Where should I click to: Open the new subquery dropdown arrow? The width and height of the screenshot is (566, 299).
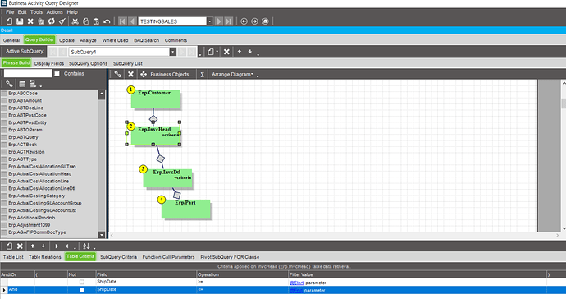click(217, 52)
